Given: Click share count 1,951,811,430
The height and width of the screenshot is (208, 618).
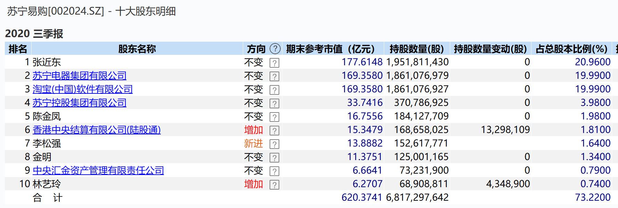Looking at the screenshot, I should click(x=417, y=62).
